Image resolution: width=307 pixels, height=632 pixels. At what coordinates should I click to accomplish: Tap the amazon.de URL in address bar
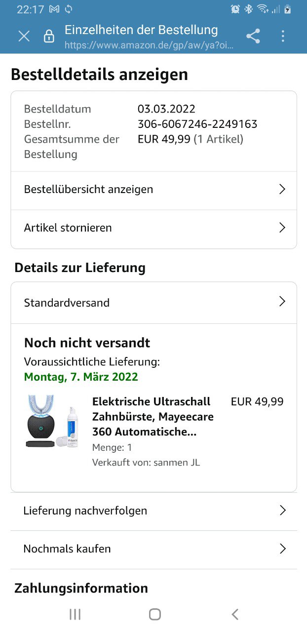pyautogui.click(x=148, y=45)
